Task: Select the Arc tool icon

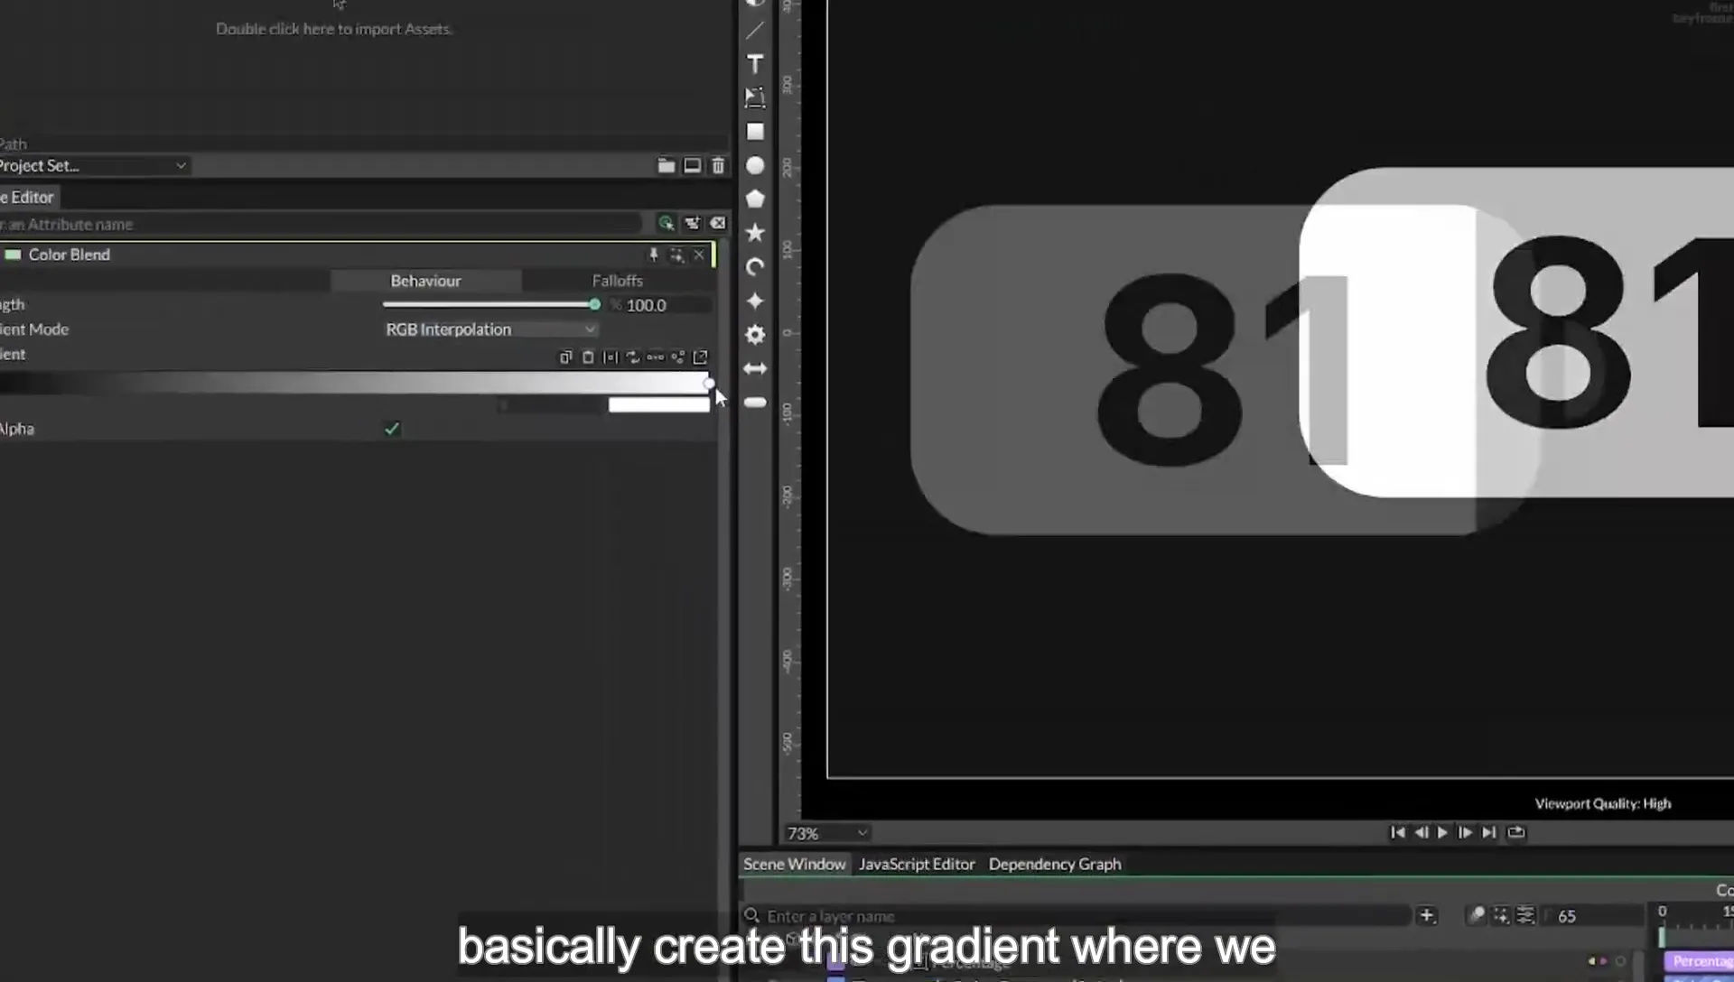Action: pyautogui.click(x=755, y=267)
